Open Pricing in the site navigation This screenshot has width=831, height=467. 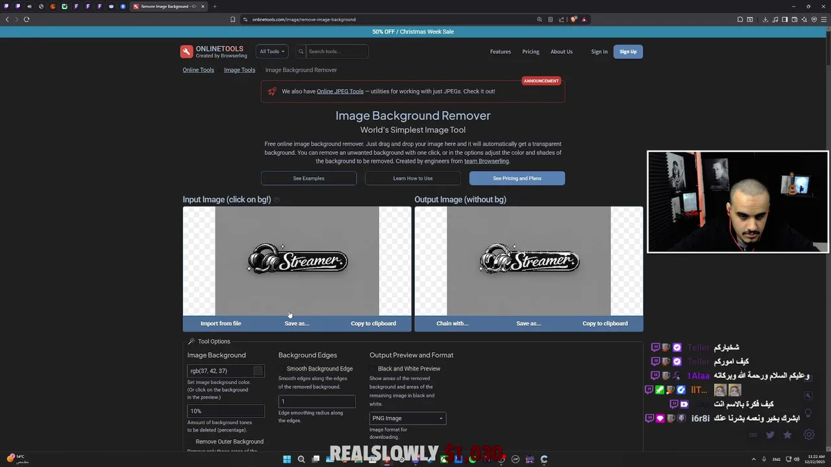pos(530,52)
